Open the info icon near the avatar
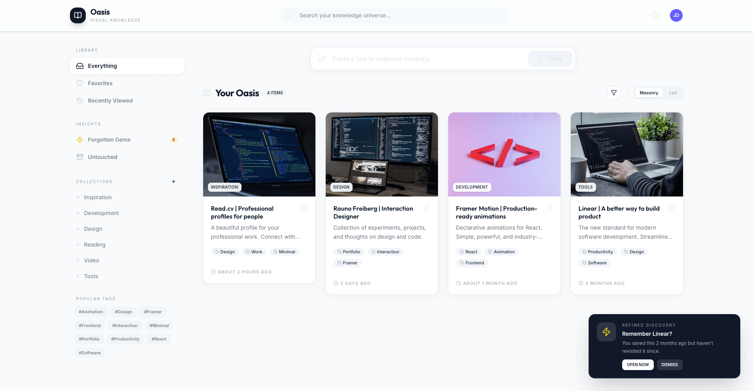Image resolution: width=753 pixels, height=391 pixels. [655, 15]
